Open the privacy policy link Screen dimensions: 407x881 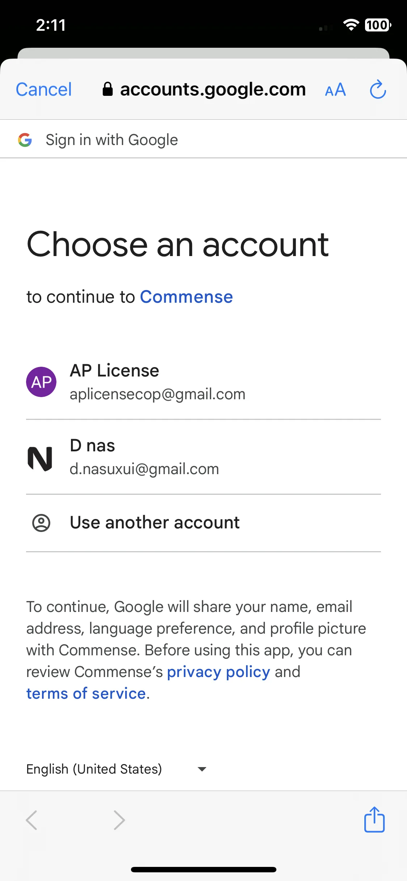219,672
